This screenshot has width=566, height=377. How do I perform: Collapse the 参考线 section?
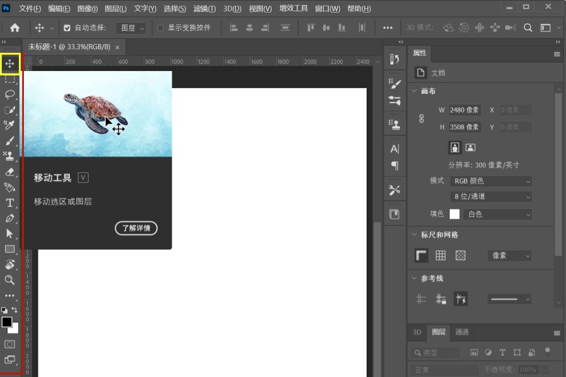point(414,278)
